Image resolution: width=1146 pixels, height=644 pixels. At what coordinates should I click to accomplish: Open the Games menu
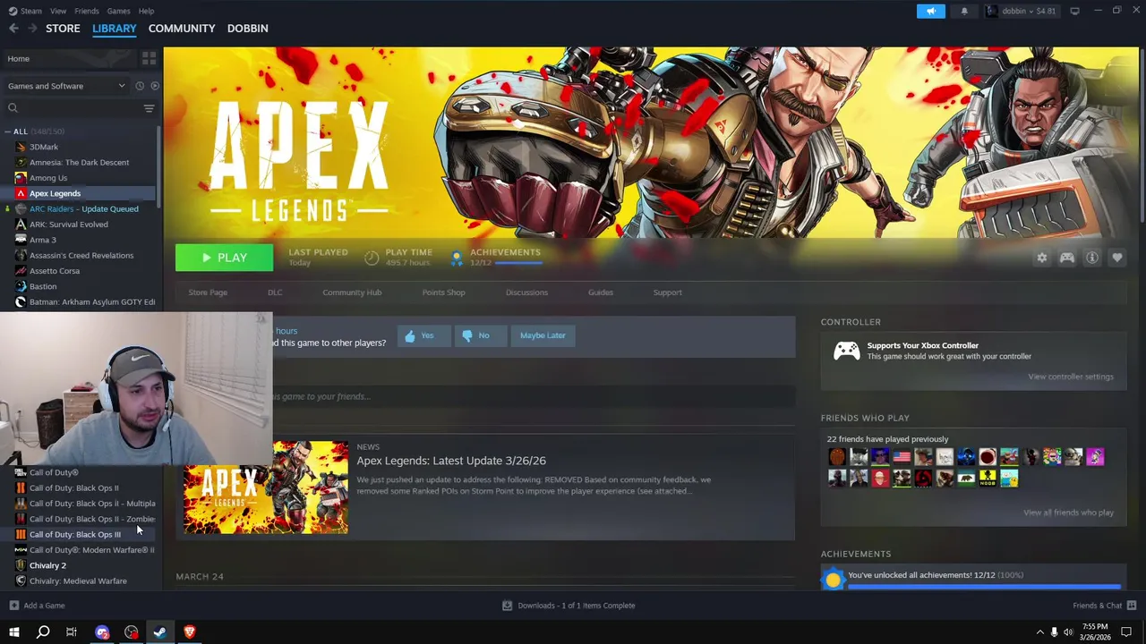point(118,11)
